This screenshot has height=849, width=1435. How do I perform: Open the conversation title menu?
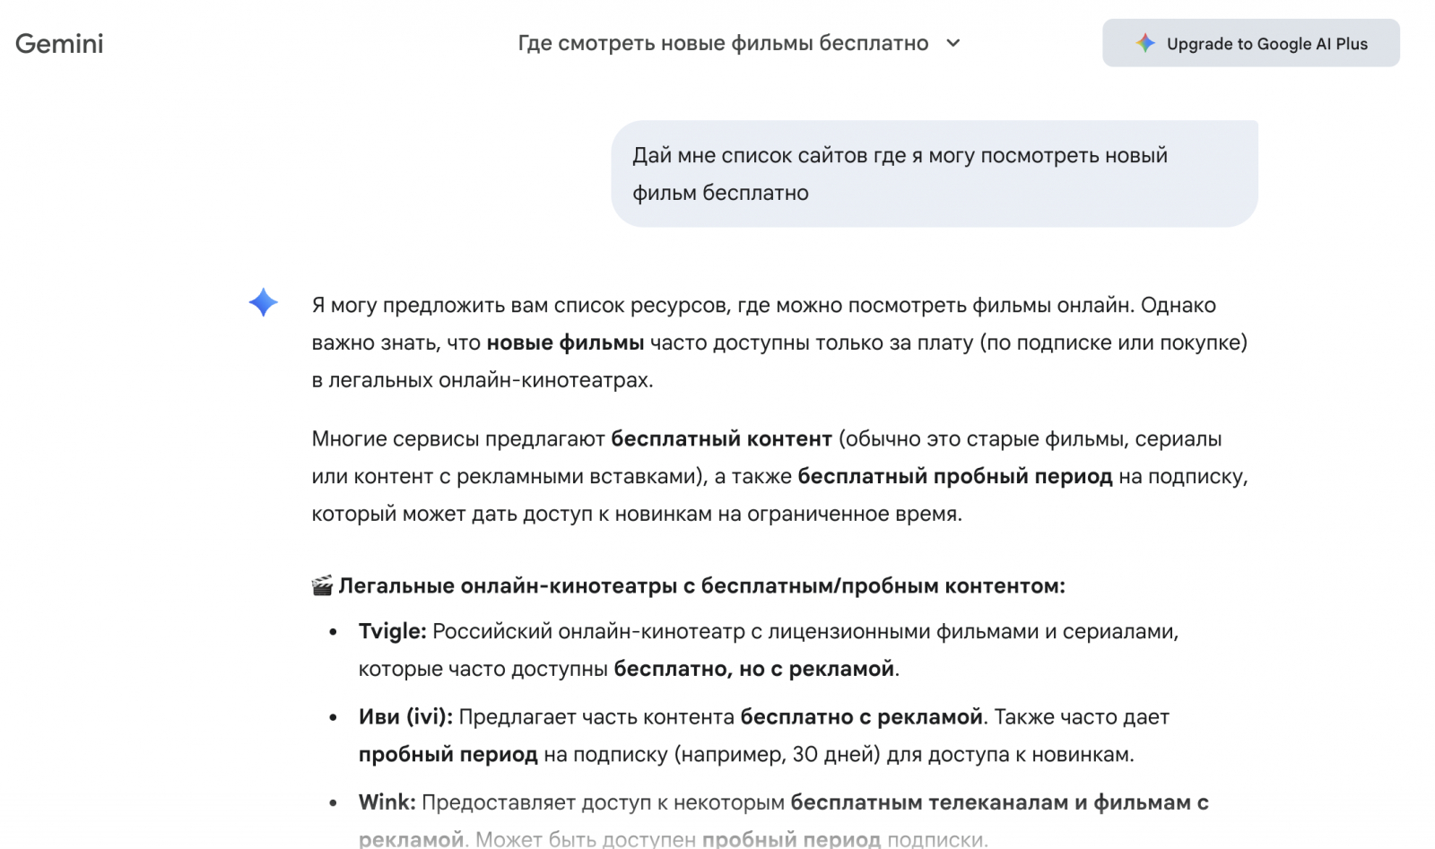(x=723, y=43)
